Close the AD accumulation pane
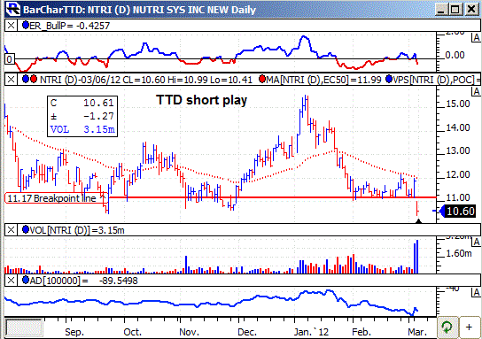 click(x=11, y=280)
